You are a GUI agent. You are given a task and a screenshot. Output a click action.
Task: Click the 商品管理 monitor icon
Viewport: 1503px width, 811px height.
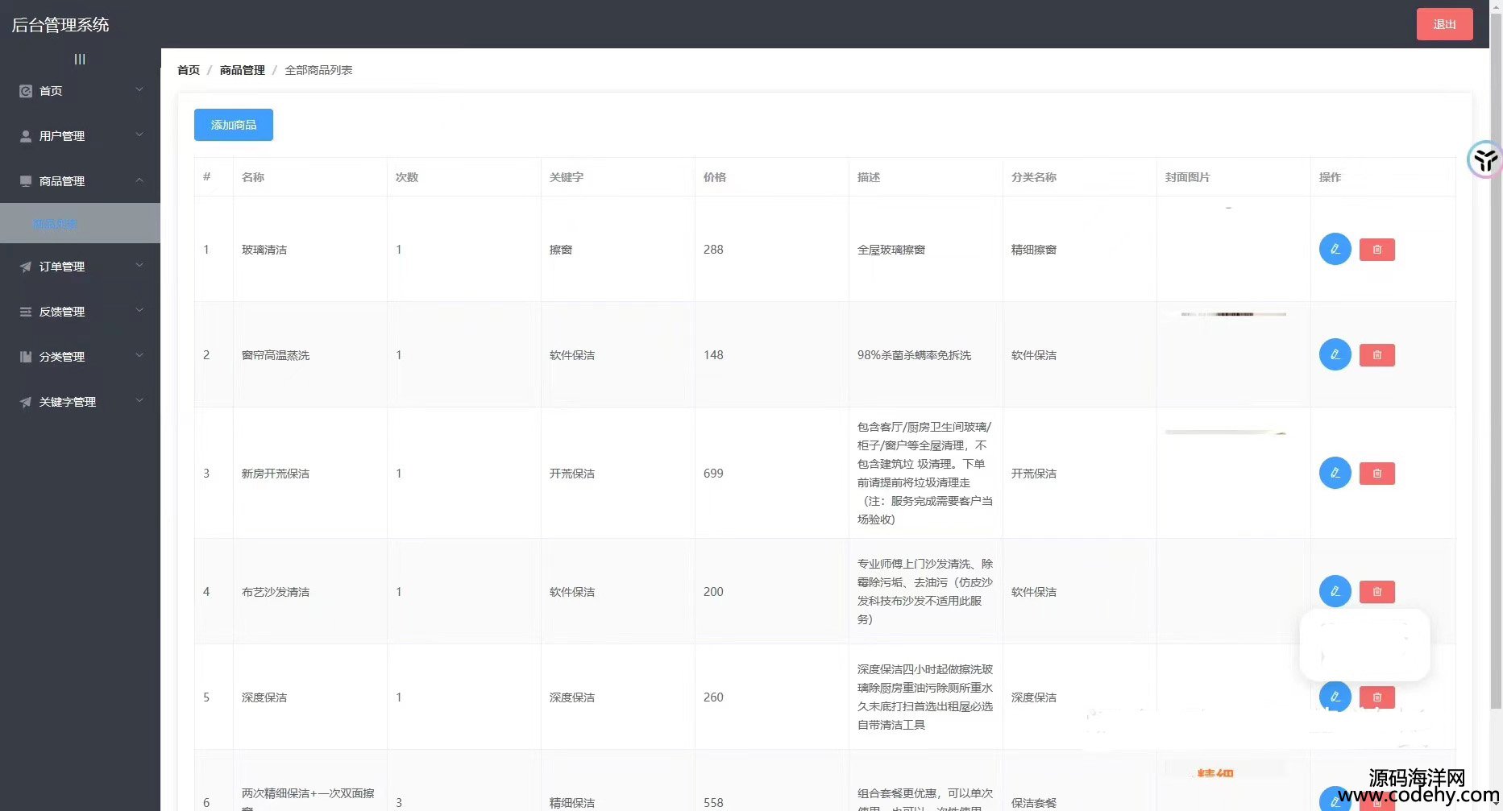pyautogui.click(x=26, y=181)
